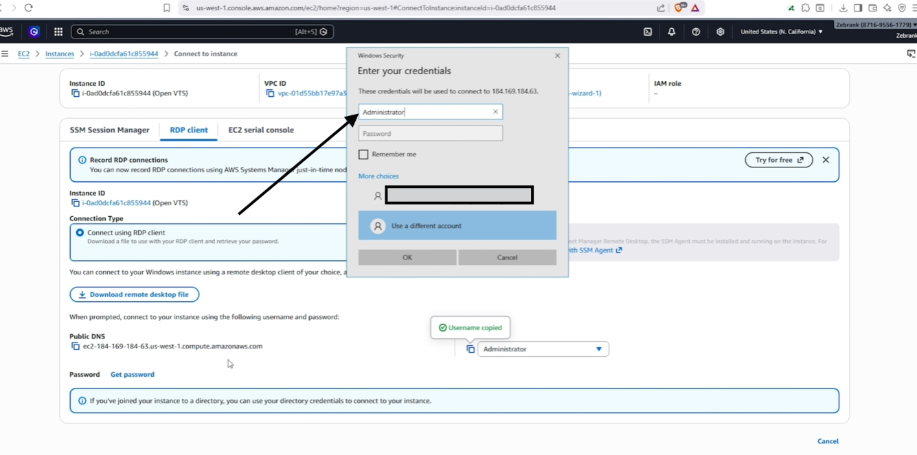The height and width of the screenshot is (455, 917).
Task: Click the More choices link
Action: [x=378, y=176]
